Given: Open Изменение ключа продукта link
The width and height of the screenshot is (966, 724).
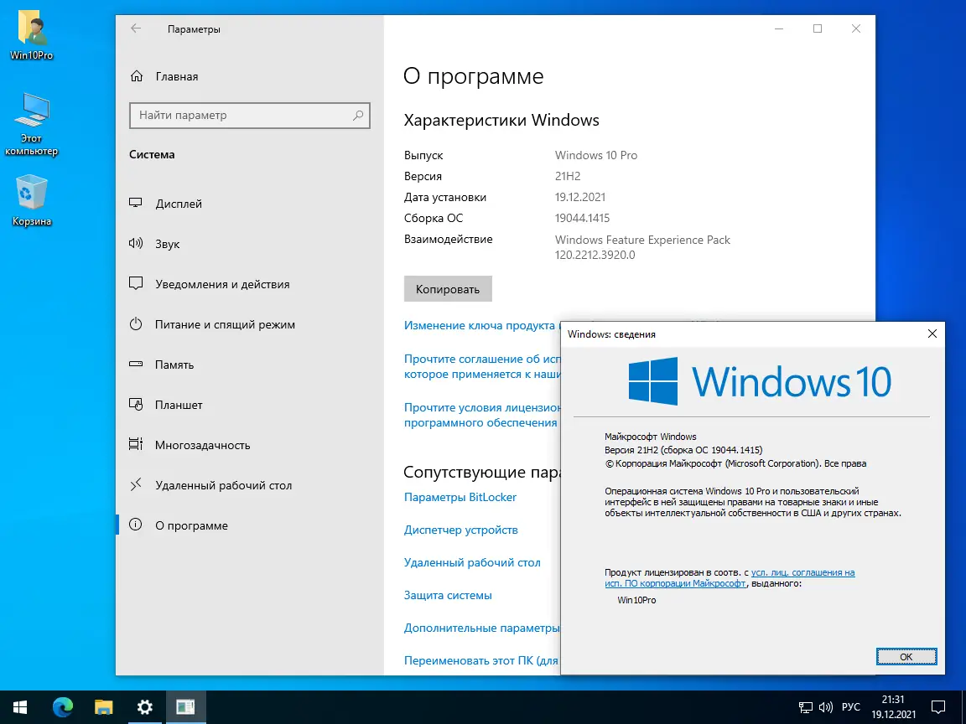Looking at the screenshot, I should (481, 325).
